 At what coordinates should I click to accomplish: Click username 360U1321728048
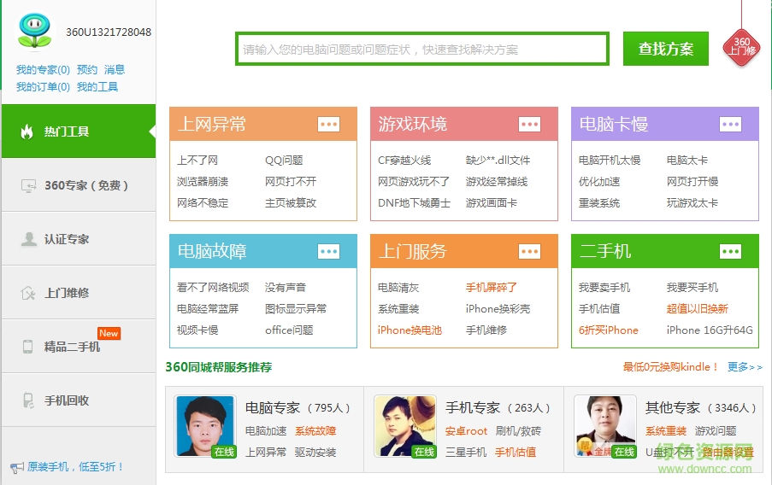click(x=109, y=32)
